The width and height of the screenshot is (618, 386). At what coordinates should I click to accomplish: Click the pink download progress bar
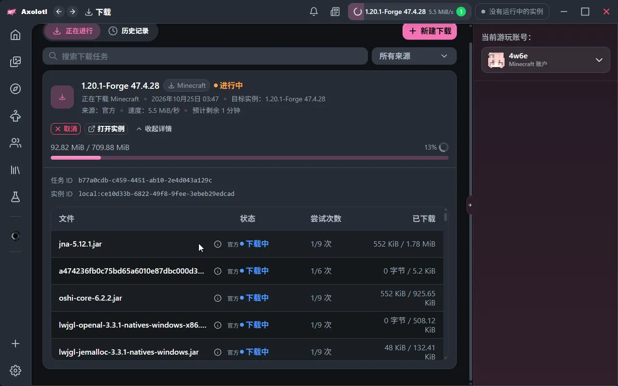(x=250, y=158)
